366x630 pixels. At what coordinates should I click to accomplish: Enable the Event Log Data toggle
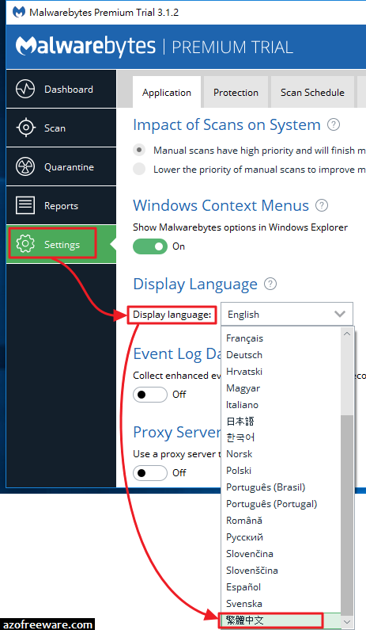tap(150, 395)
